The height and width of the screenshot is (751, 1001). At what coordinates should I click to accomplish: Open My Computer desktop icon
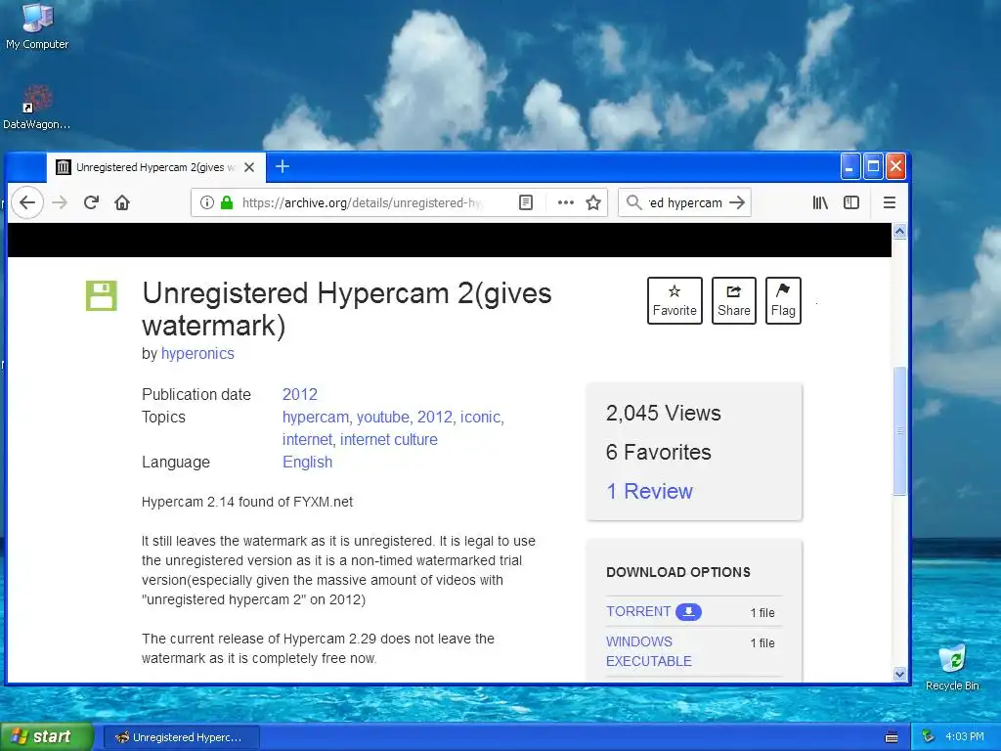(x=37, y=25)
